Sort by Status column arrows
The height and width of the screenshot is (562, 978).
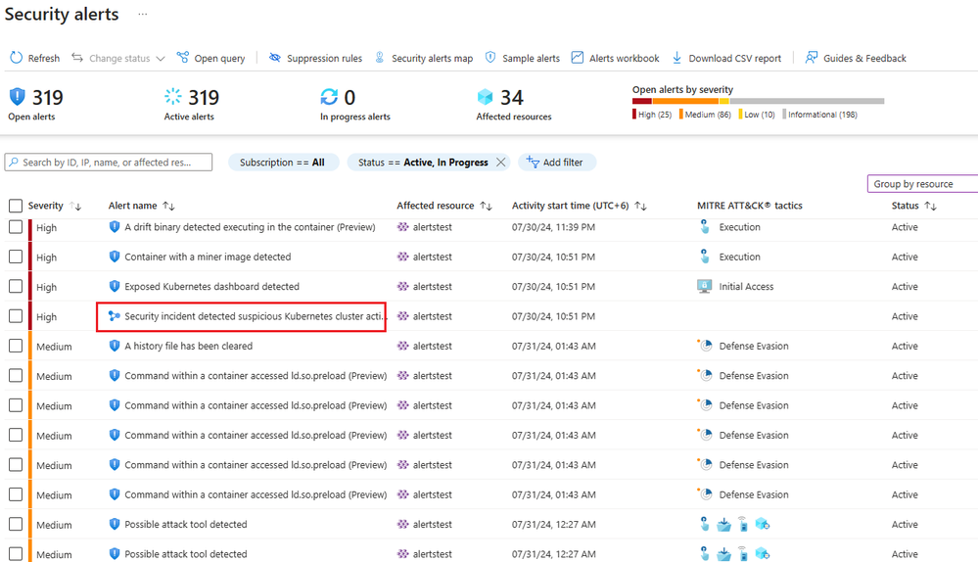[x=931, y=206]
